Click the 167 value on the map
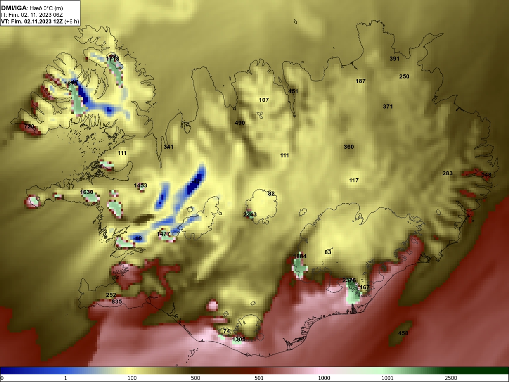 (364, 287)
